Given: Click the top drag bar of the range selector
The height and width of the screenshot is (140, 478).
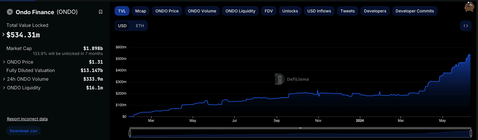Looking at the screenshot, I should [300, 128].
